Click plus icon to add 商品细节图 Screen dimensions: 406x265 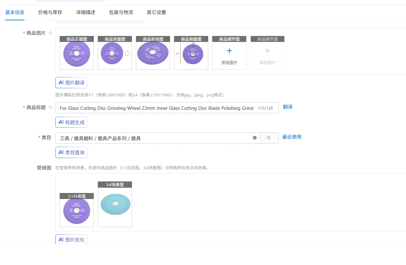tap(229, 51)
